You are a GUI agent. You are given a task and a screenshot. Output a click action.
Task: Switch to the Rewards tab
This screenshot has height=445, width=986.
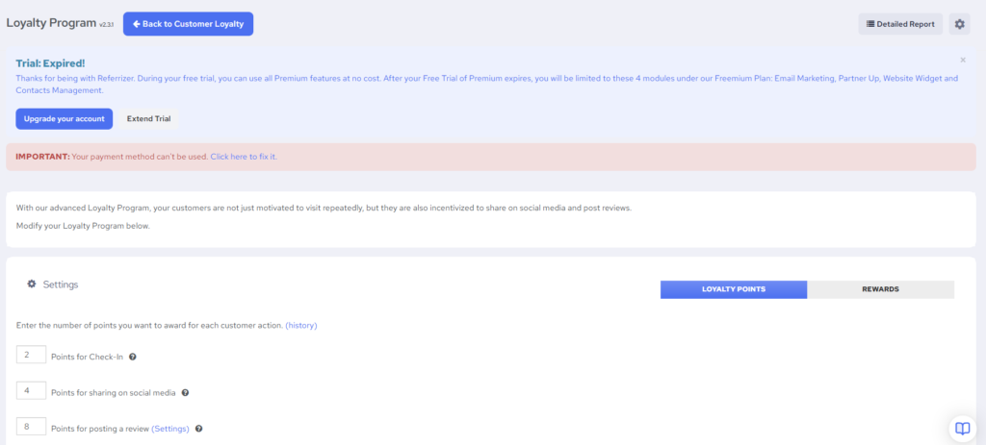coord(880,289)
